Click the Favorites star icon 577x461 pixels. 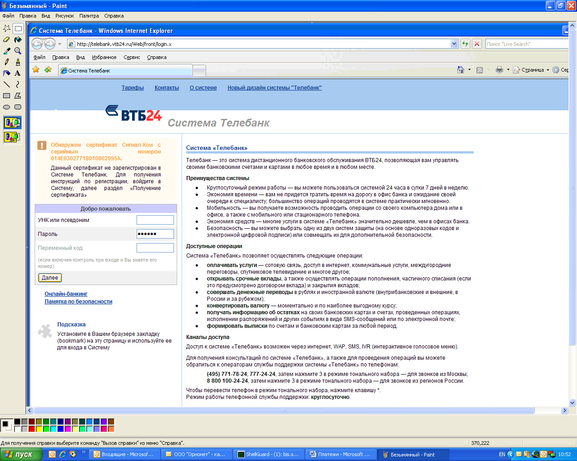(x=36, y=70)
